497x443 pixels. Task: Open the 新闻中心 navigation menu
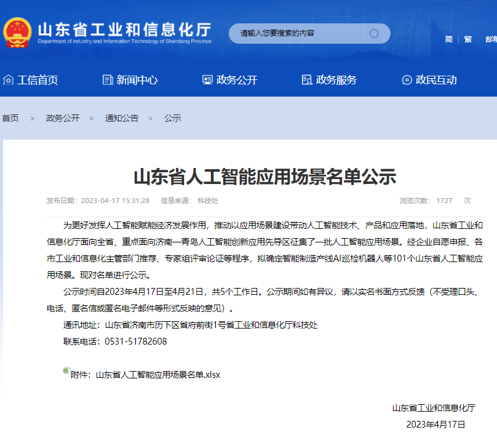pos(137,80)
